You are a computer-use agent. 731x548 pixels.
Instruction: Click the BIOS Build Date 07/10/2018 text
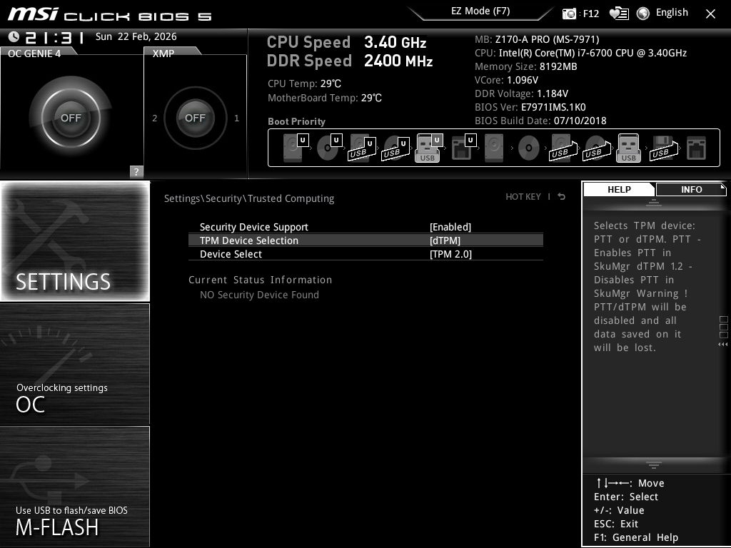[540, 121]
